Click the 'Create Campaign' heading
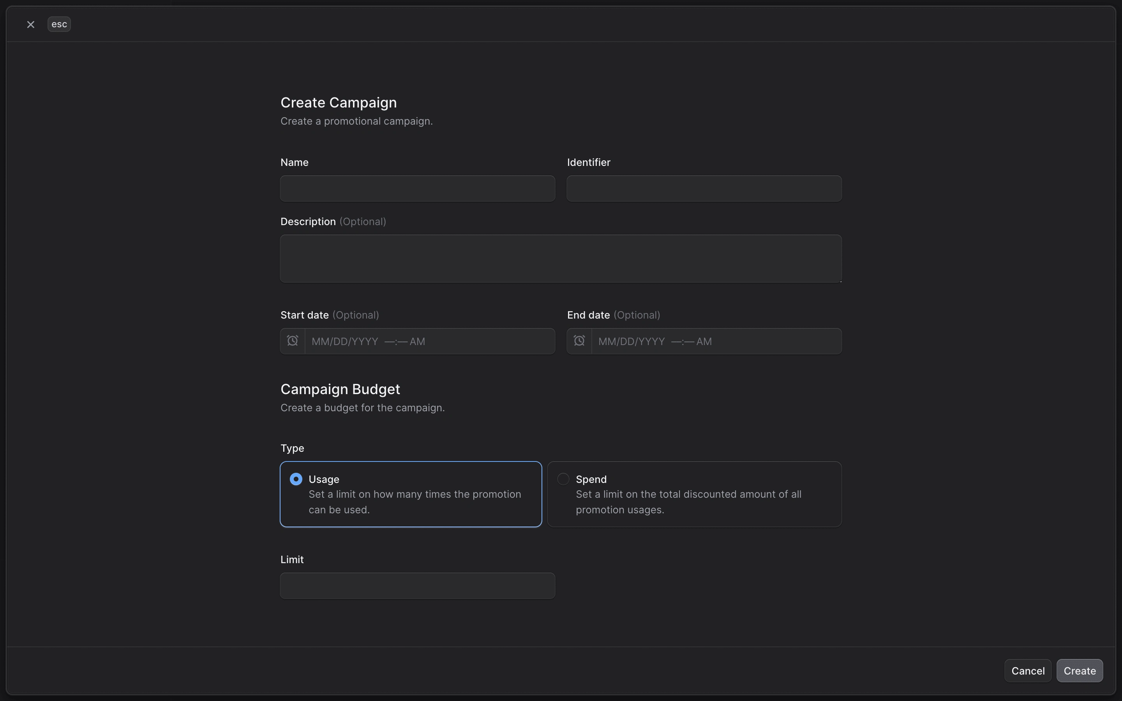1122x701 pixels. pyautogui.click(x=339, y=102)
